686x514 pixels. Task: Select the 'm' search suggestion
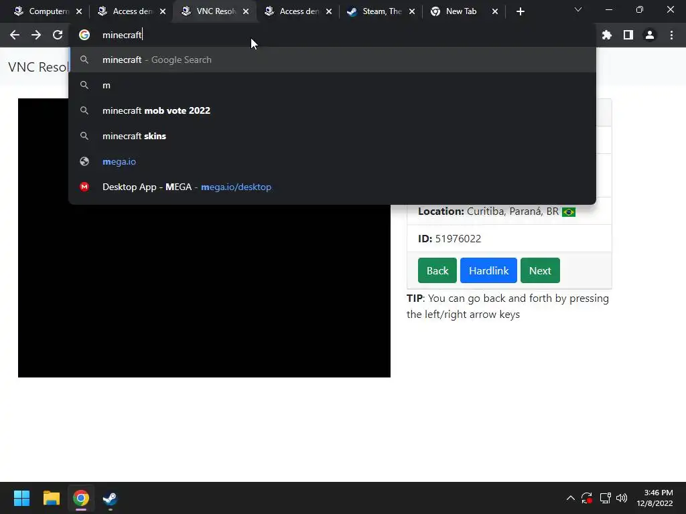332,85
